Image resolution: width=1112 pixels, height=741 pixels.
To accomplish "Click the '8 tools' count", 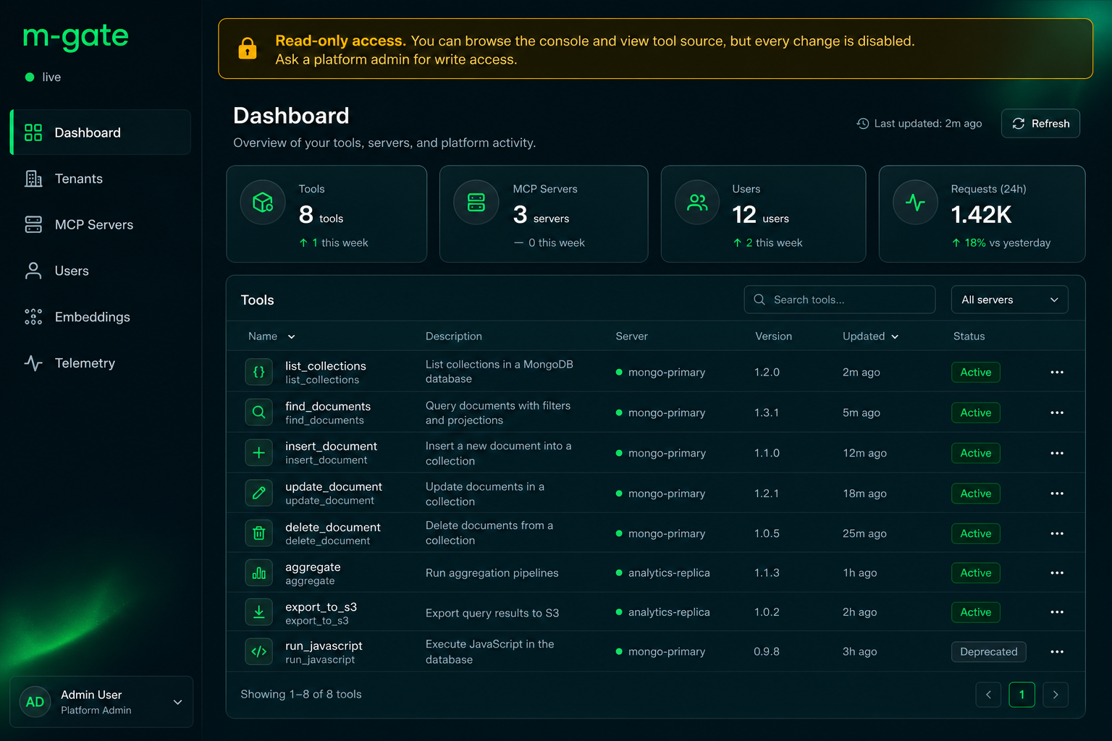I will [321, 215].
